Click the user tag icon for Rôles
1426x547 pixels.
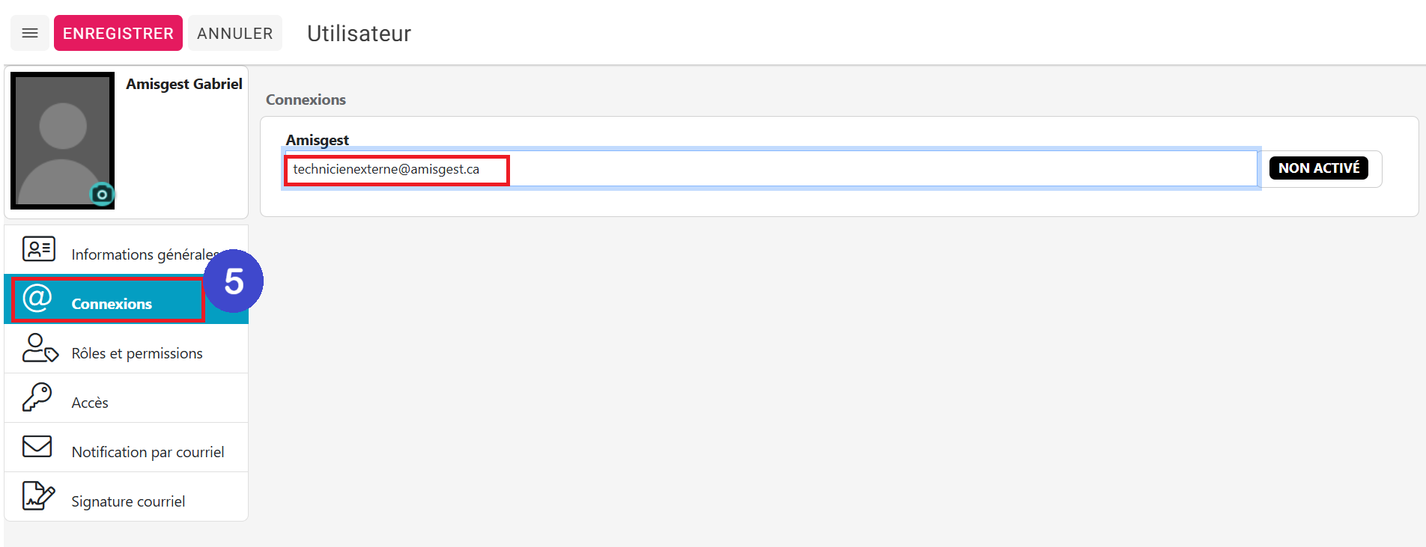point(40,348)
